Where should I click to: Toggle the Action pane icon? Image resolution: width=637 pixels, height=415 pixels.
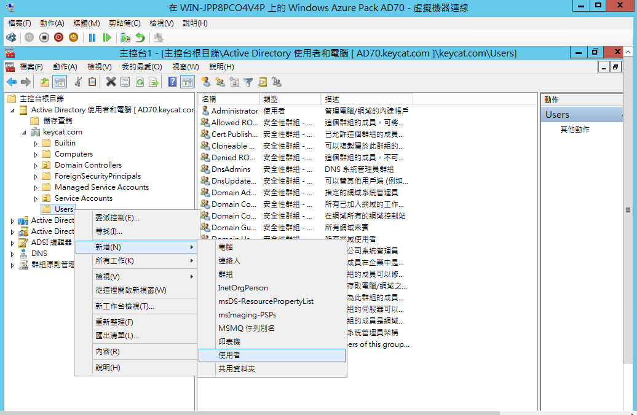coord(188,82)
